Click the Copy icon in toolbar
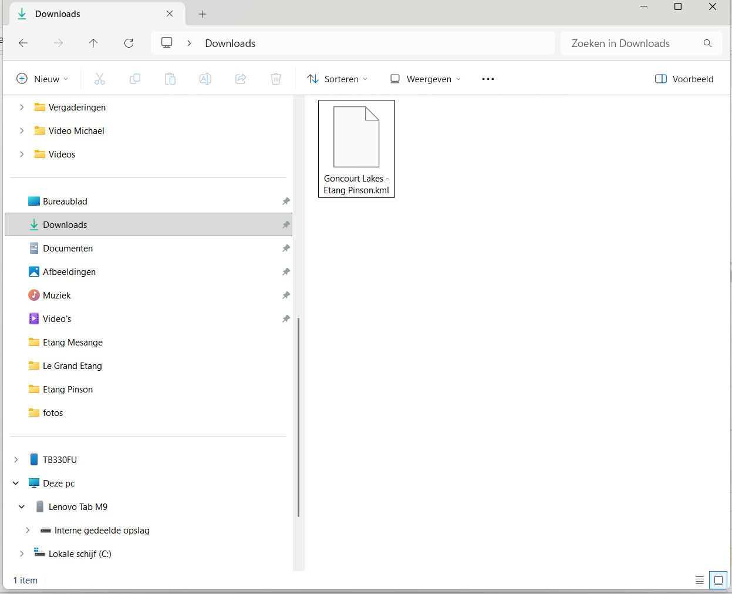The height and width of the screenshot is (594, 732). [135, 79]
